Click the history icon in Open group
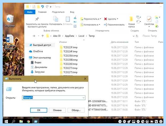The height and width of the screenshot is (126, 166). tap(157, 26)
